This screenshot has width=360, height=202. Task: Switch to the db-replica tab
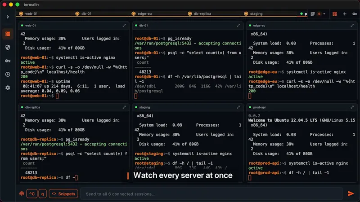click(x=213, y=14)
